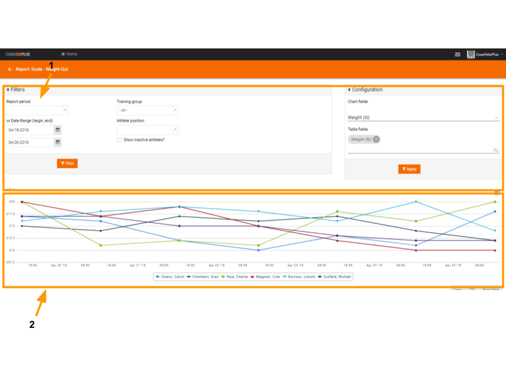
Task: Open the chart context menu icon
Action: click(x=497, y=193)
